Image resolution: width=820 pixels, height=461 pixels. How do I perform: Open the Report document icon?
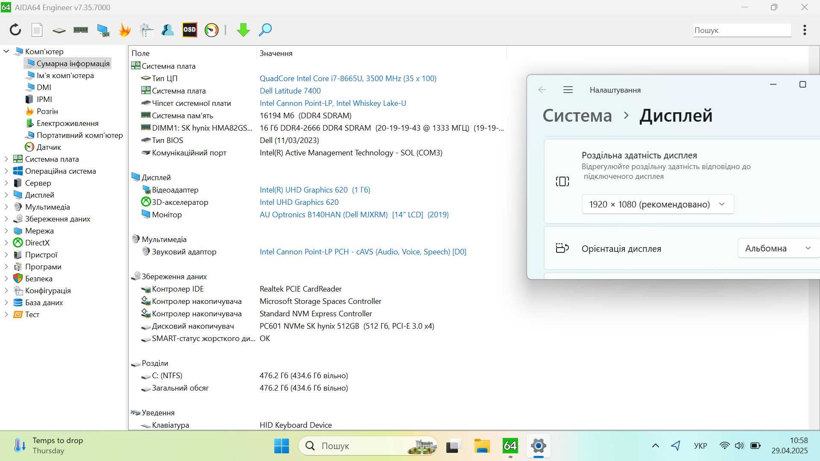(x=37, y=30)
